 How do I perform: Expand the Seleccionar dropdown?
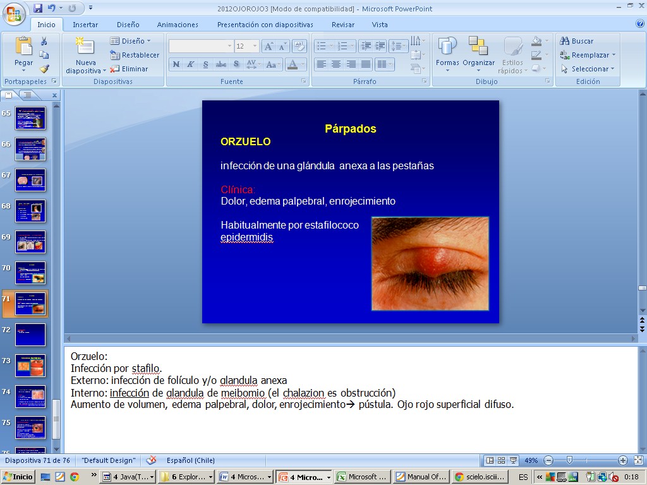coord(593,69)
